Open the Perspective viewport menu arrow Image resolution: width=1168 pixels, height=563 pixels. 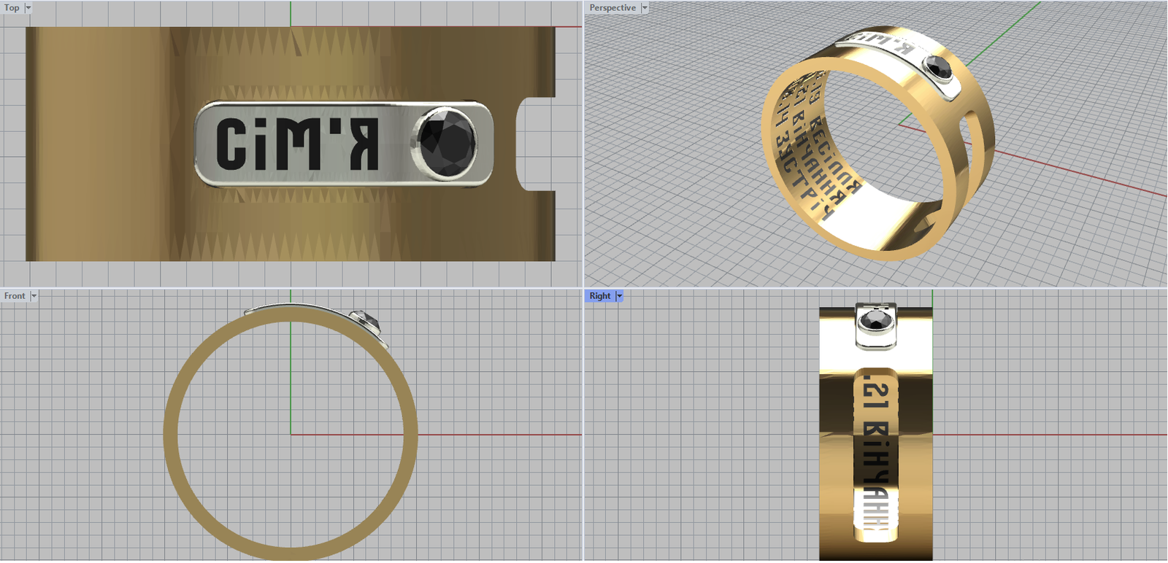645,8
